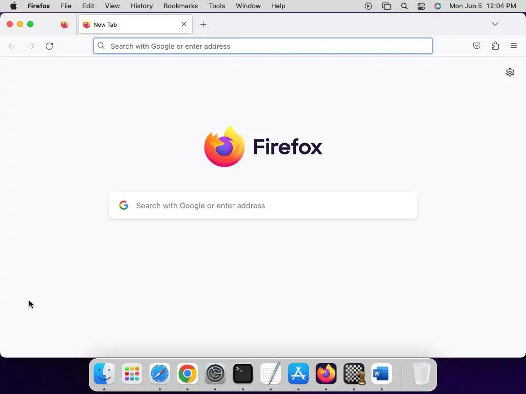
Task: Open Launchpad from the Dock
Action: [132, 373]
